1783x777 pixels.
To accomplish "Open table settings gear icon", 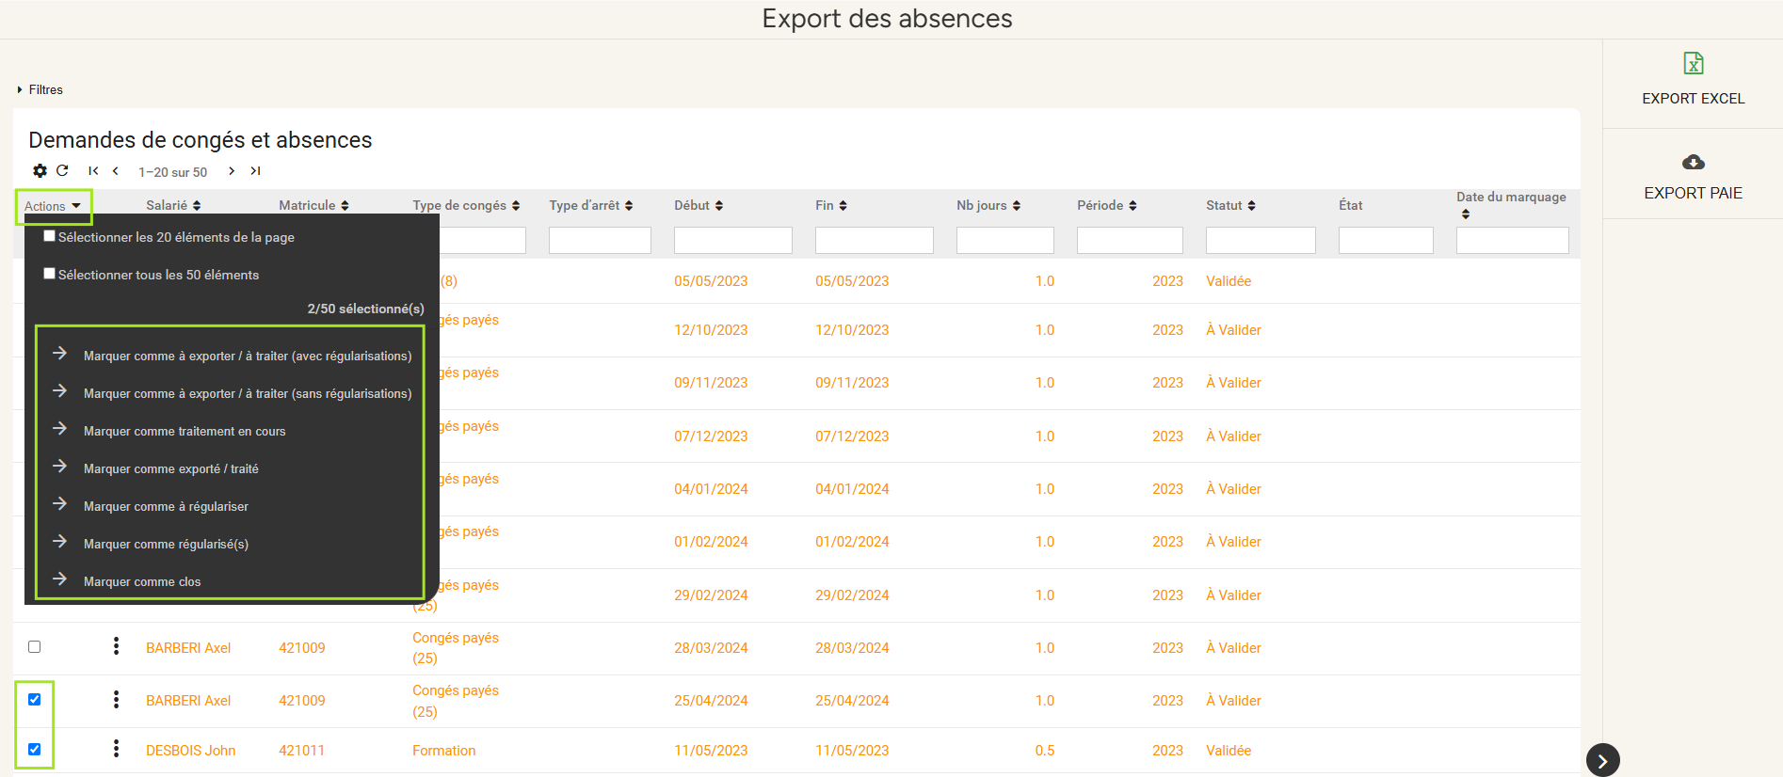I will pyautogui.click(x=40, y=171).
